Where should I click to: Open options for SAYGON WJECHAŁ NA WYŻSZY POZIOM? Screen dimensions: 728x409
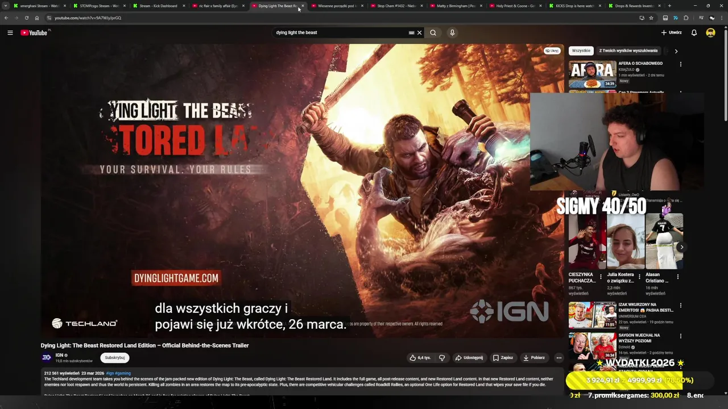point(680,336)
